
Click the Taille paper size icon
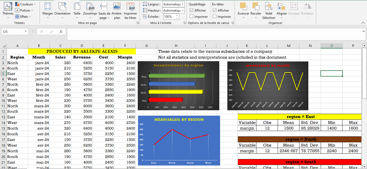77,6
